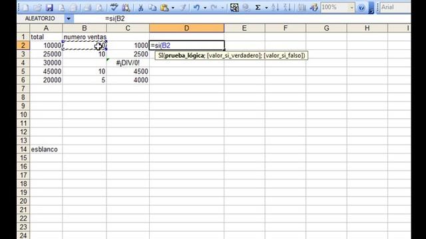Open the Chart Wizard icon
The width and height of the screenshot is (426, 239).
point(302,7)
